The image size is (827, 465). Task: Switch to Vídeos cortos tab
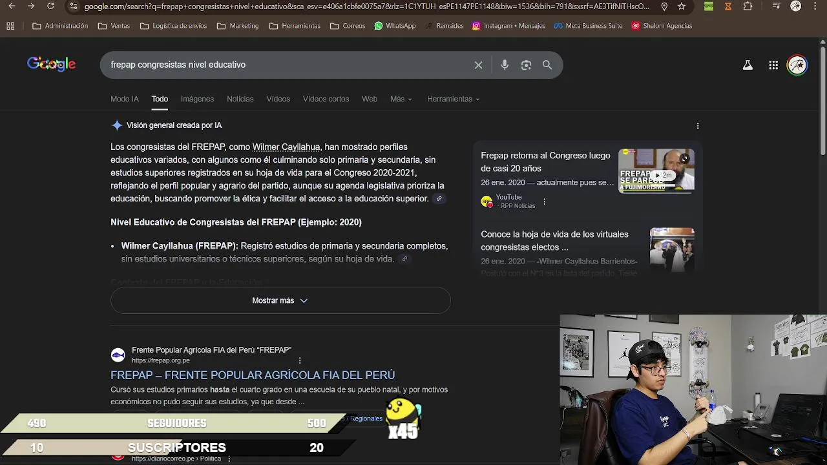(x=326, y=99)
